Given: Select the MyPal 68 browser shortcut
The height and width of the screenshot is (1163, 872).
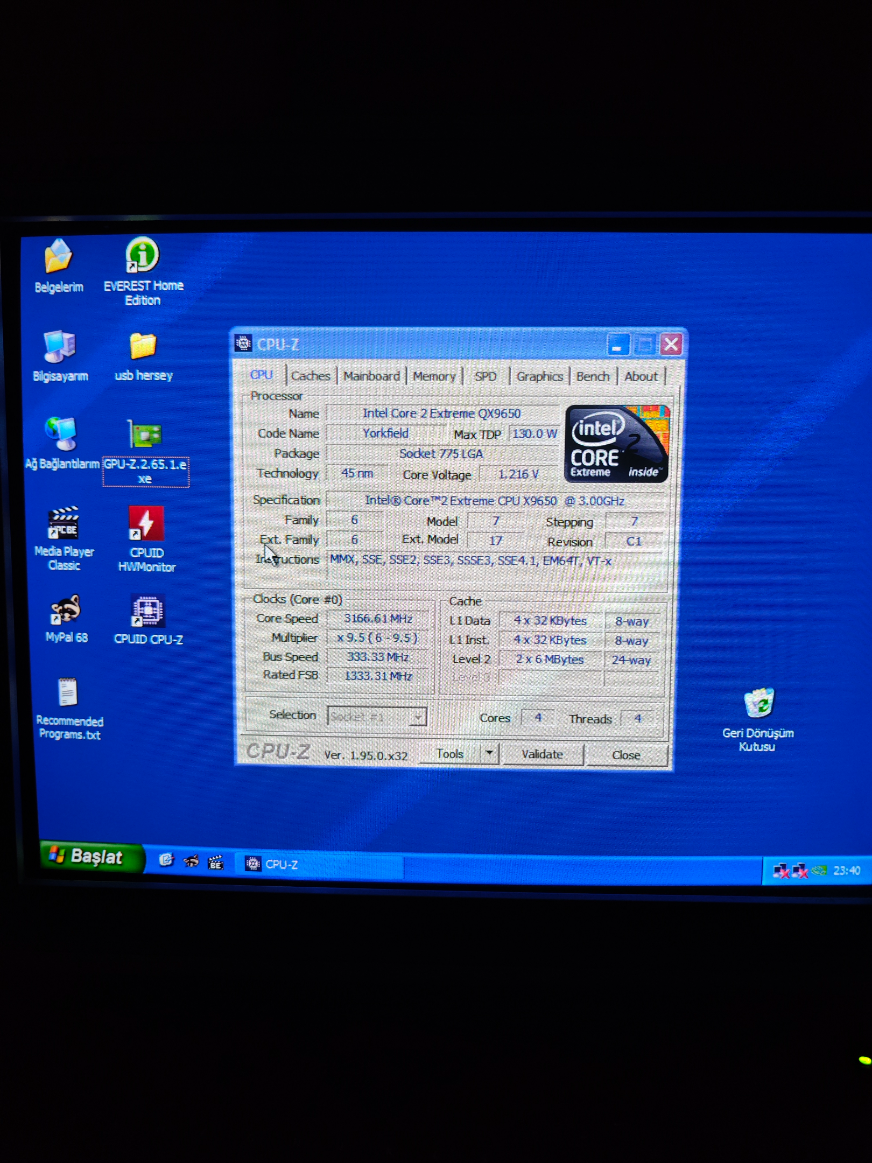Looking at the screenshot, I should [x=65, y=609].
